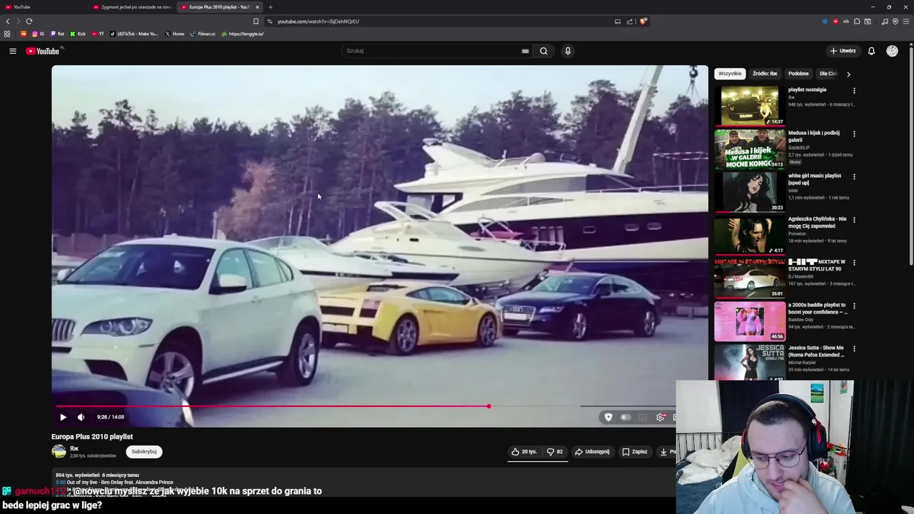Open the TikTok bookmark

coord(134,34)
